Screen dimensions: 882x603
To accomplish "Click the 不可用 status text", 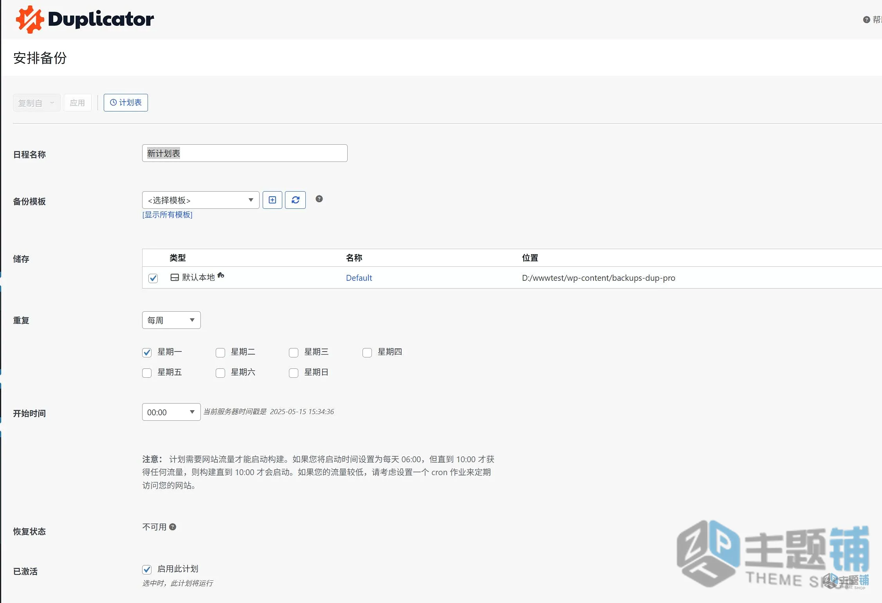I will tap(155, 527).
